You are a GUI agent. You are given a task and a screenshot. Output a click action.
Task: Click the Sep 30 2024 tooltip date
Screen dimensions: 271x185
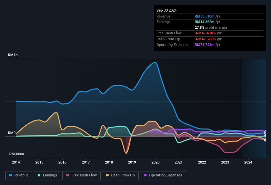166,10
